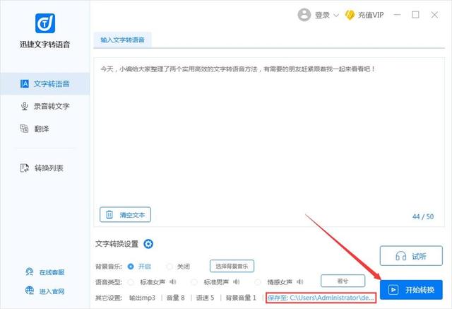Click the small button beside 情感女声 speaker

(x=343, y=281)
